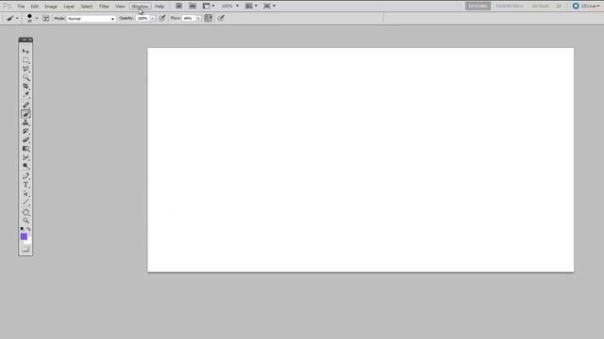The height and width of the screenshot is (339, 604).
Task: Select the Pen tool
Action: coord(25,176)
